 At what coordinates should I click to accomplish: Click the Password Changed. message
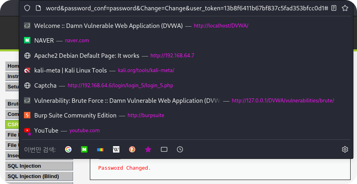coord(125,168)
